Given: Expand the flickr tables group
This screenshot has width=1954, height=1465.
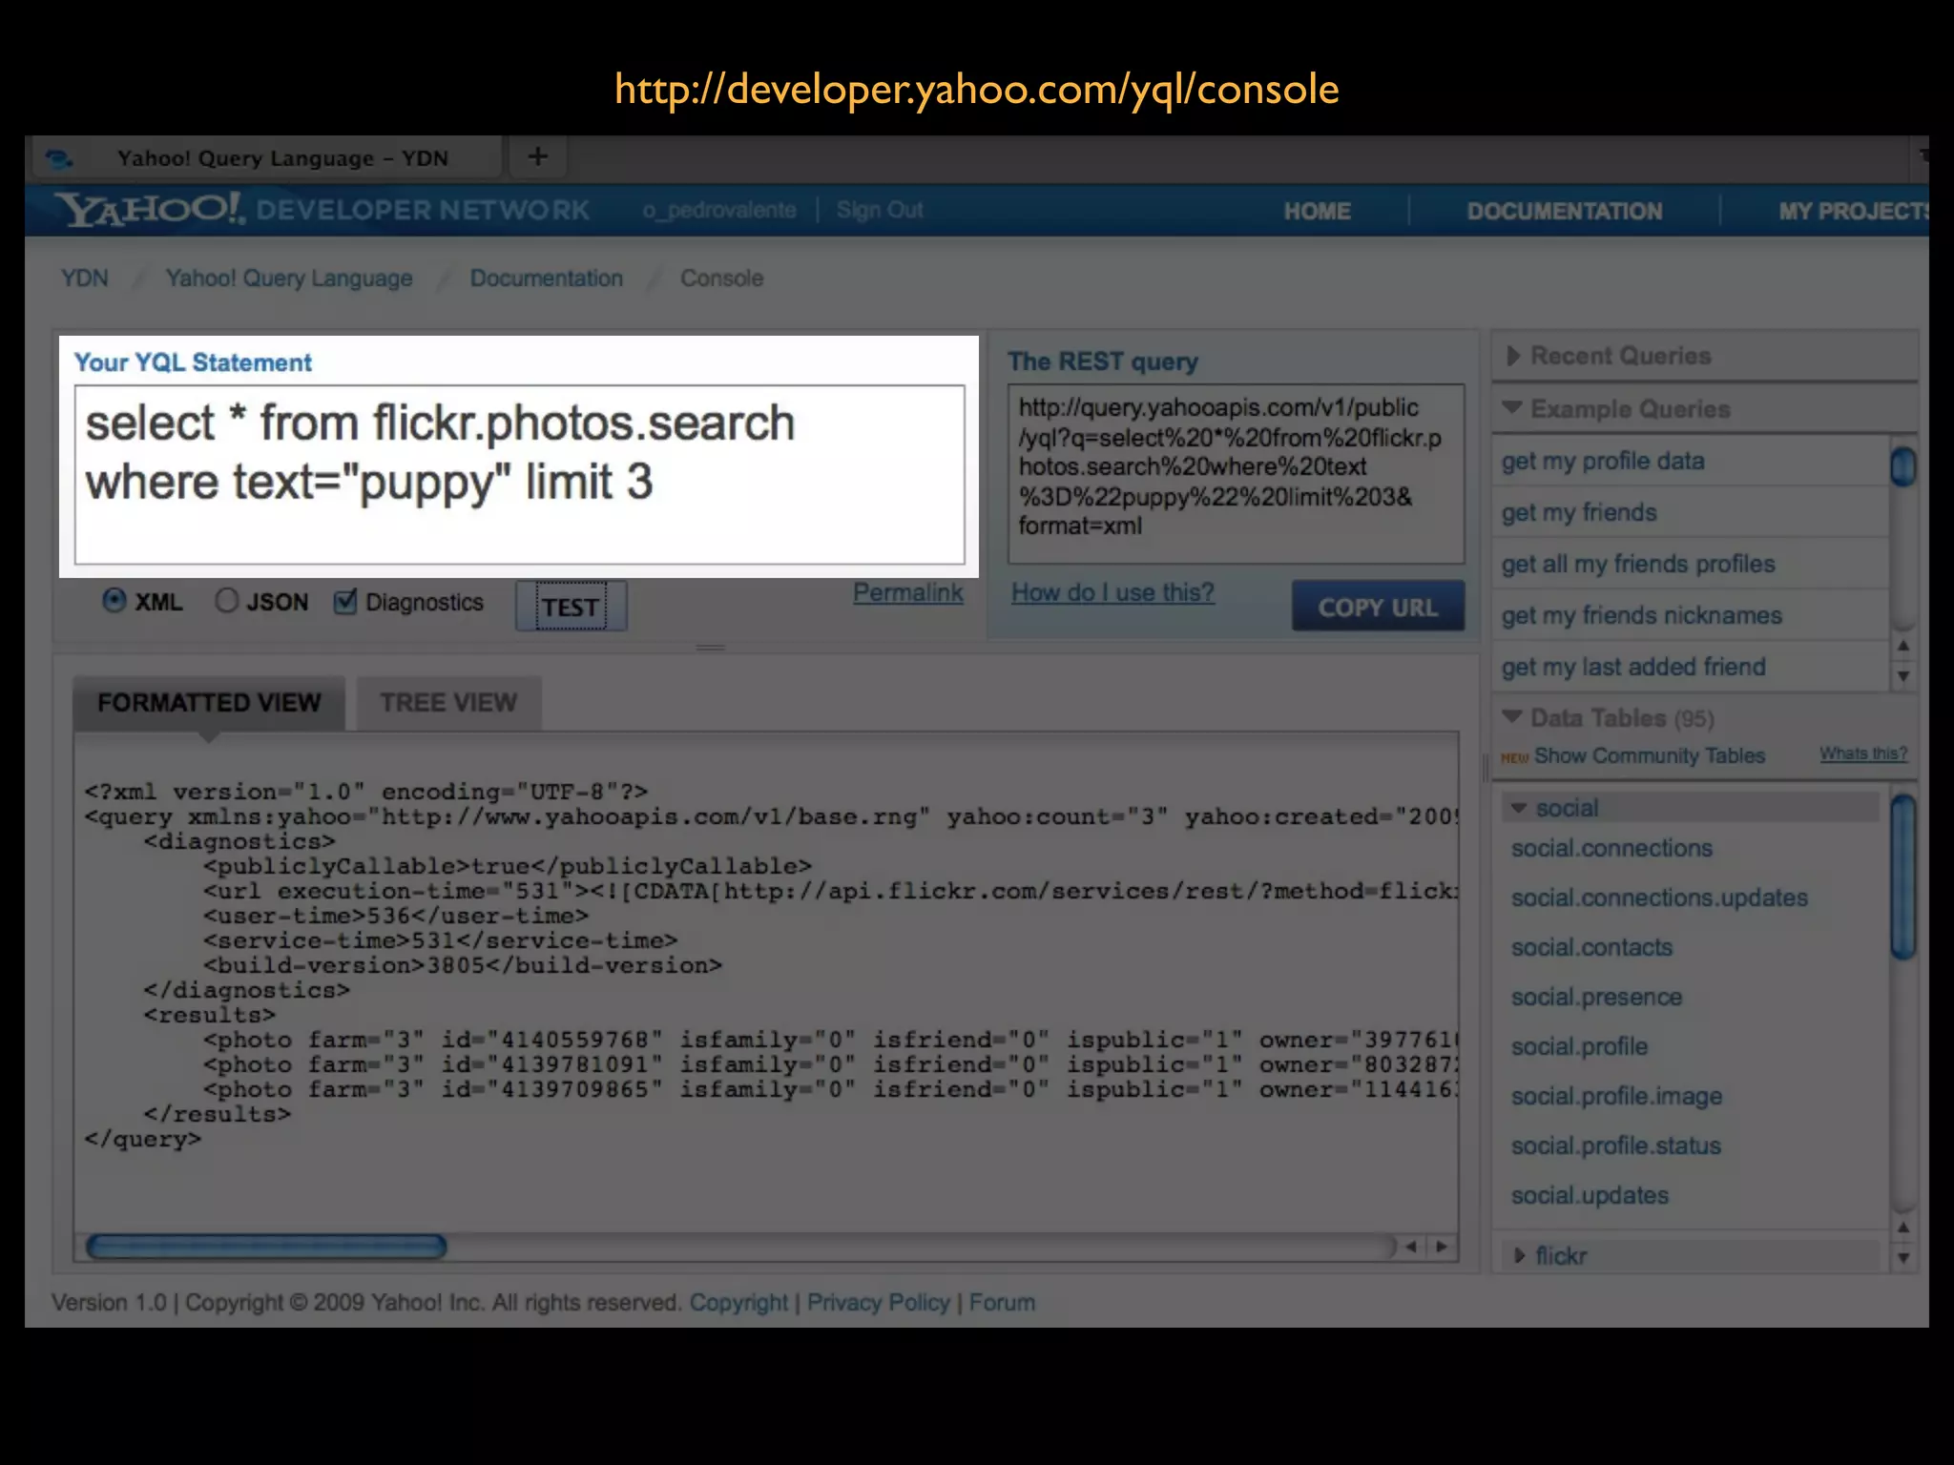Looking at the screenshot, I should pyautogui.click(x=1689, y=1255).
